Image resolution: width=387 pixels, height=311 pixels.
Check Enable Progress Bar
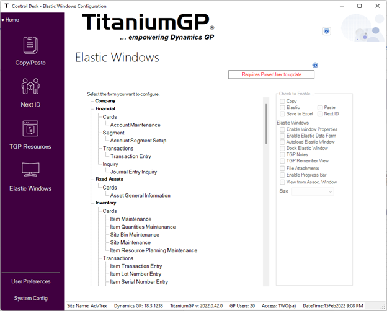pyautogui.click(x=282, y=175)
